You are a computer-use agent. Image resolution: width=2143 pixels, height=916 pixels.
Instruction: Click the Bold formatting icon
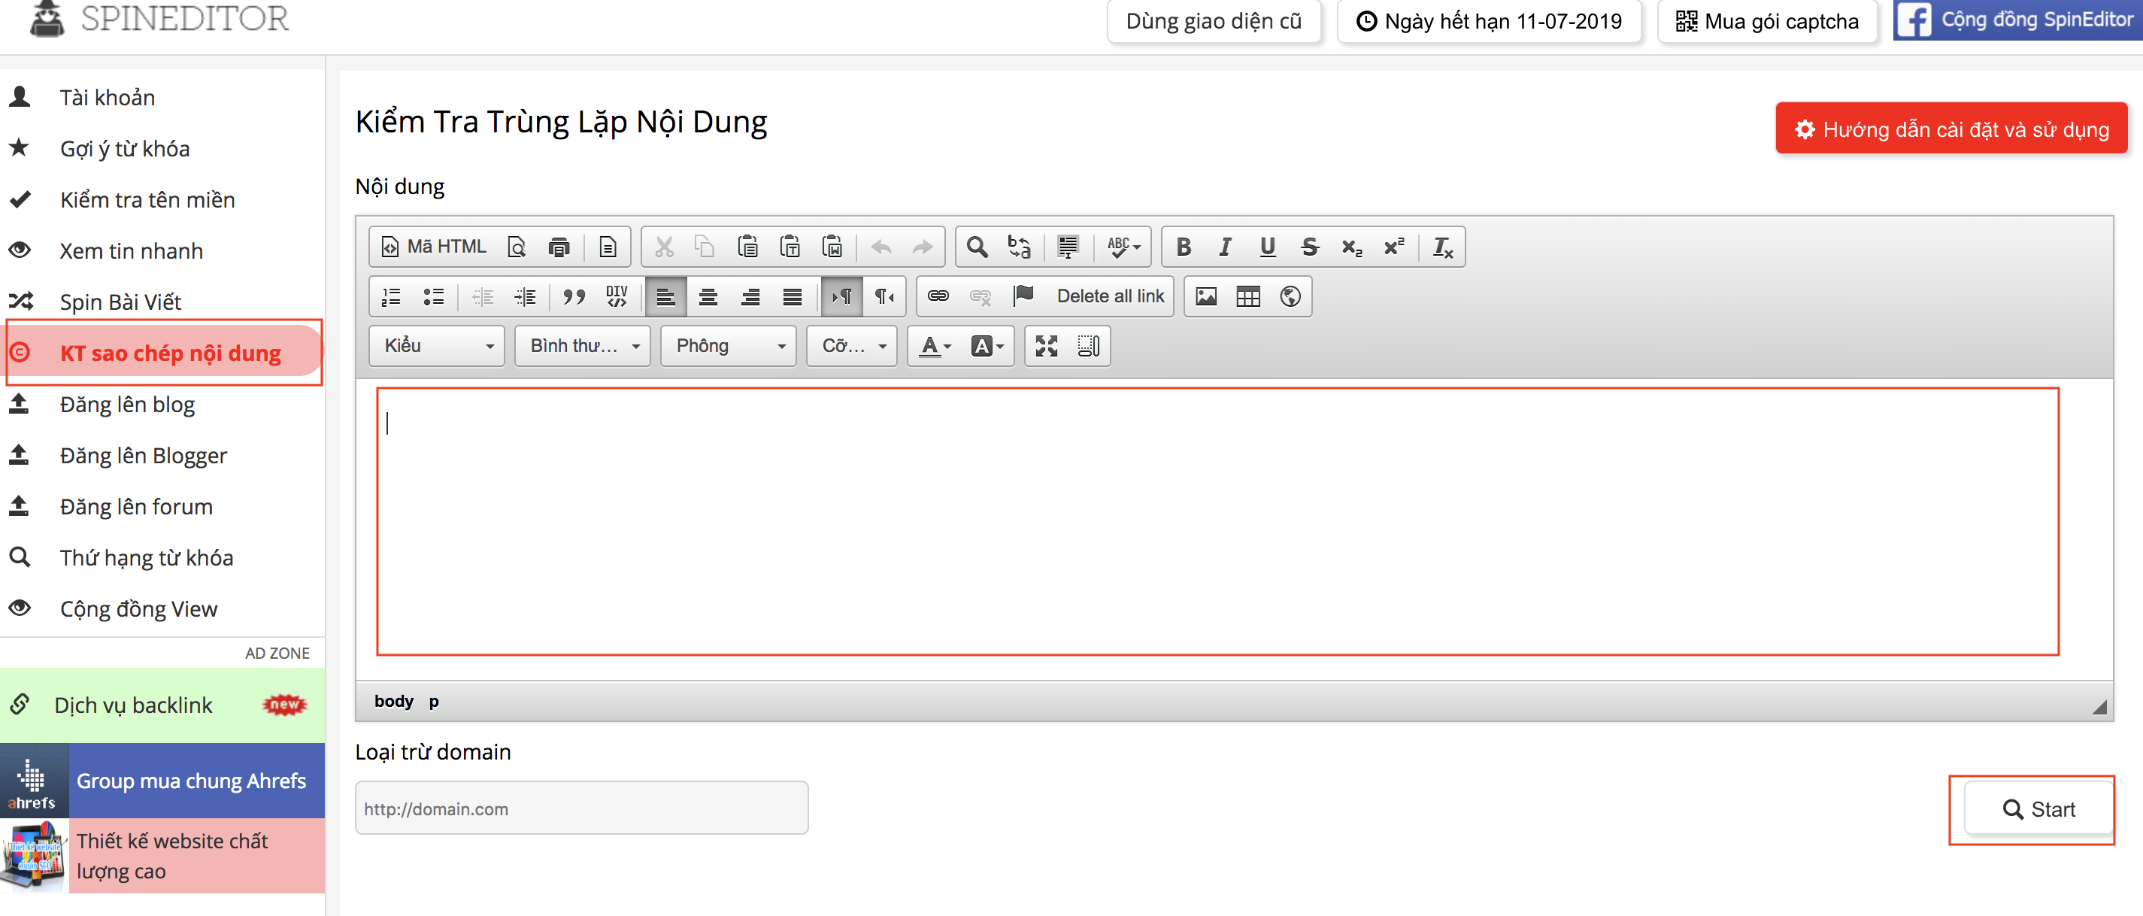click(x=1183, y=247)
